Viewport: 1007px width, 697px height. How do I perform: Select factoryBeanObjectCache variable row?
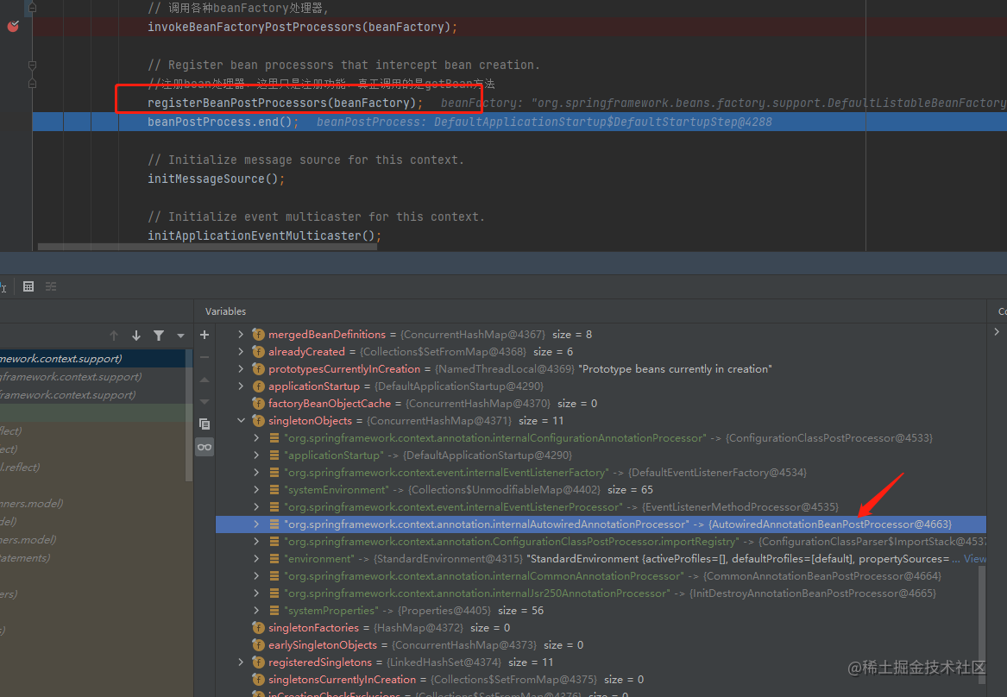[601, 404]
